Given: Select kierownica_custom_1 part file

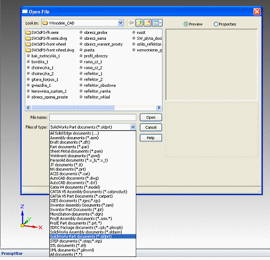Looking at the screenshot, I should [47, 91].
